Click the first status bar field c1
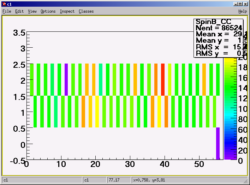 (42, 180)
